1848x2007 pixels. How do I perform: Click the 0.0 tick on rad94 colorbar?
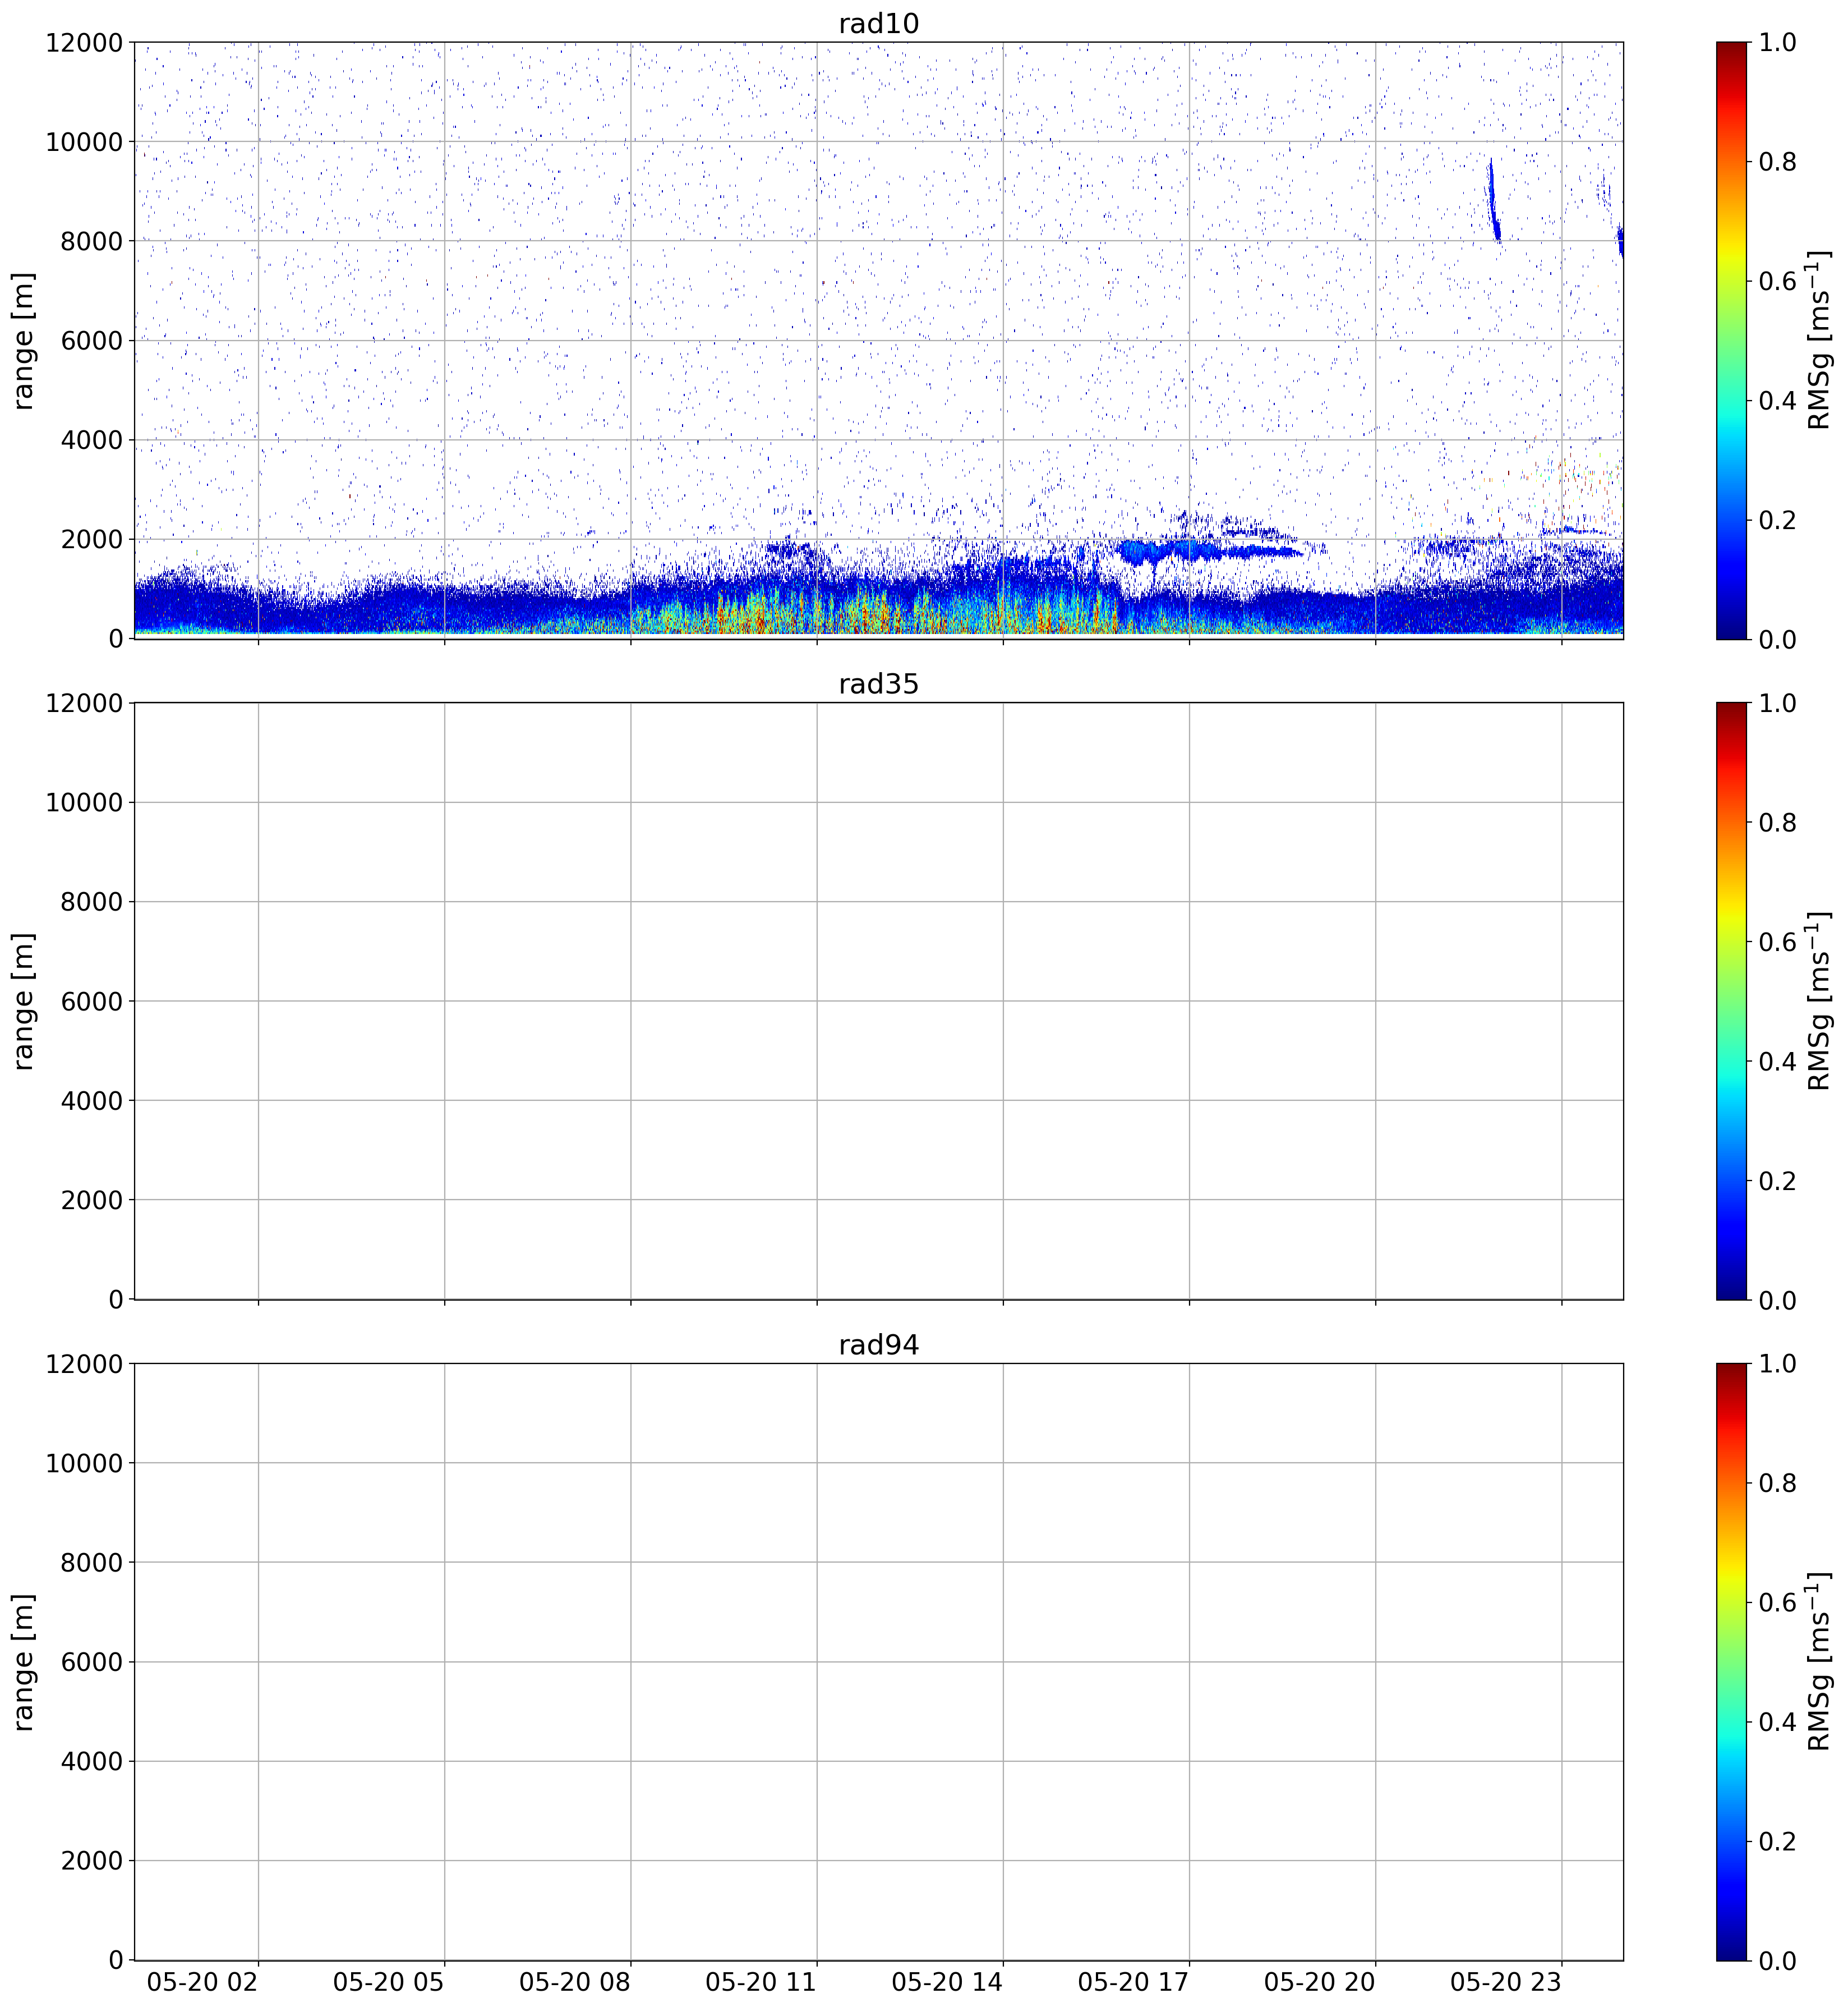[x=1777, y=1960]
